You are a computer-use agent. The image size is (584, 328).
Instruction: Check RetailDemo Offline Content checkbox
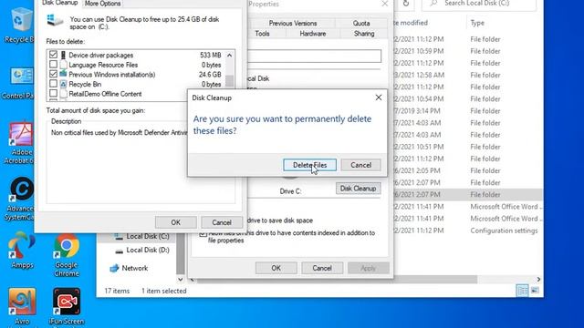pos(53,93)
